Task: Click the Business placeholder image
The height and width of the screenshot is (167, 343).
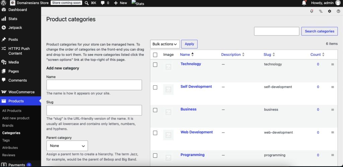Action: click(x=168, y=112)
